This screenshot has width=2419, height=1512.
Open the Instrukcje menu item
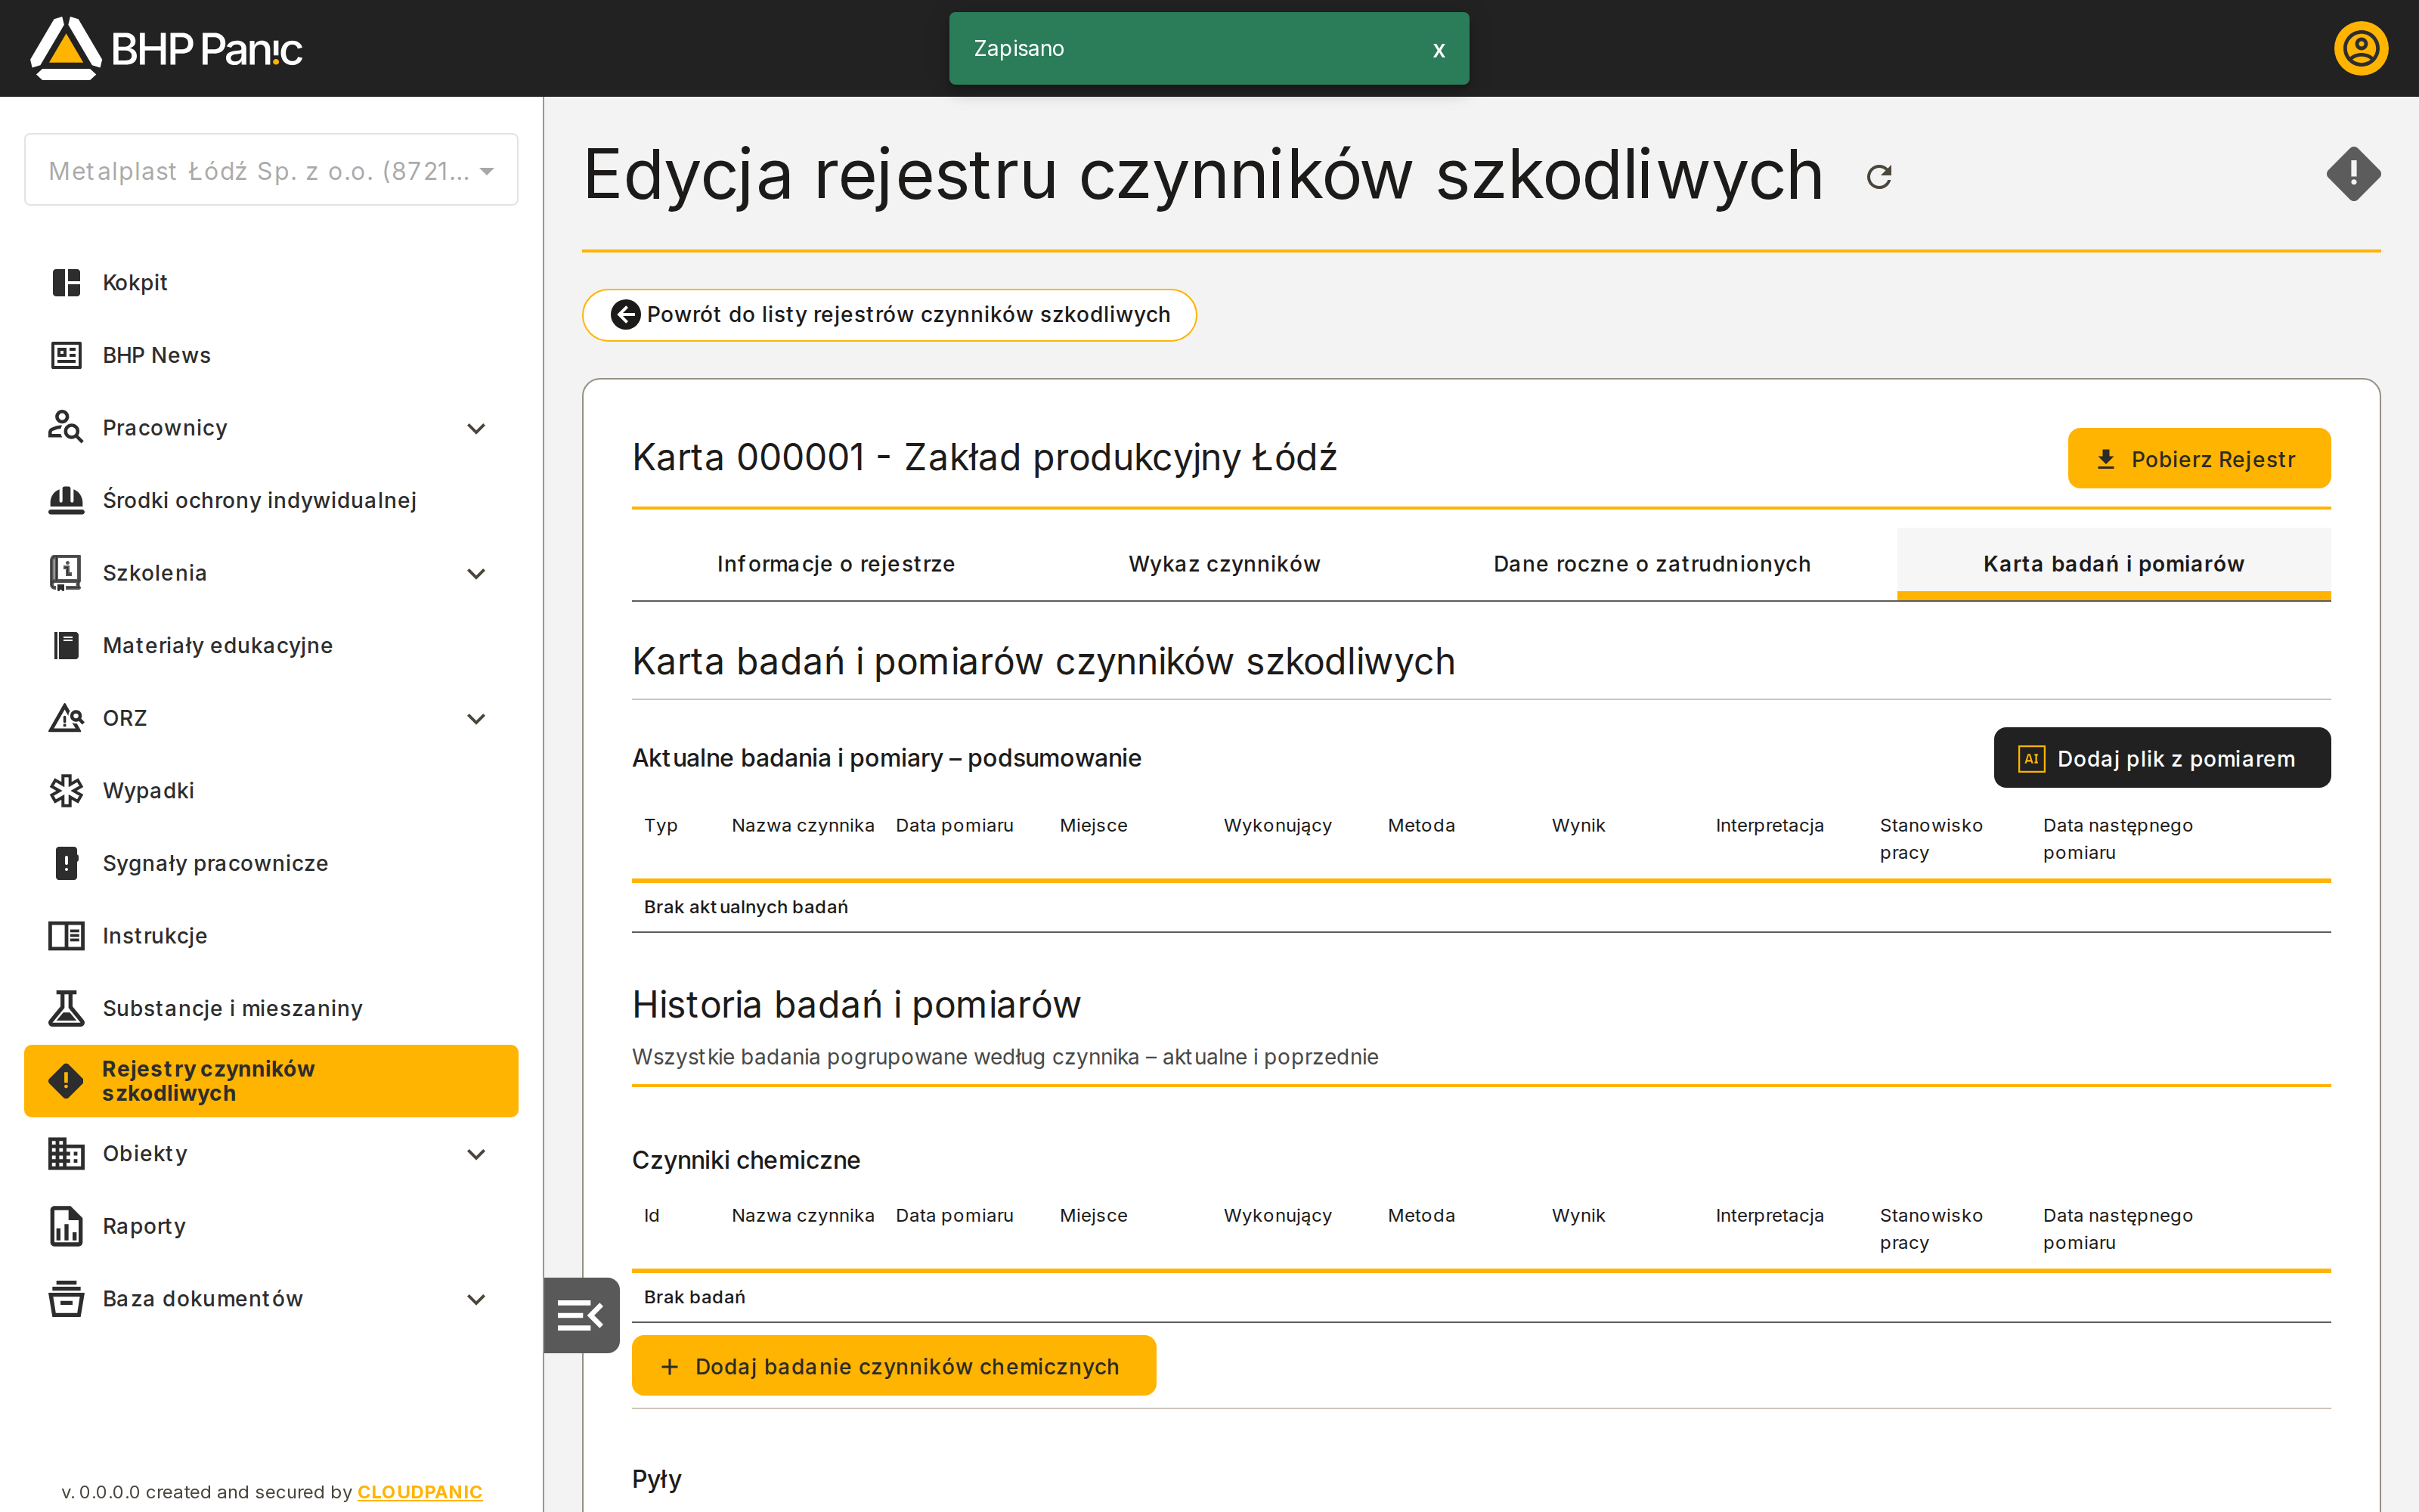tap(271, 936)
